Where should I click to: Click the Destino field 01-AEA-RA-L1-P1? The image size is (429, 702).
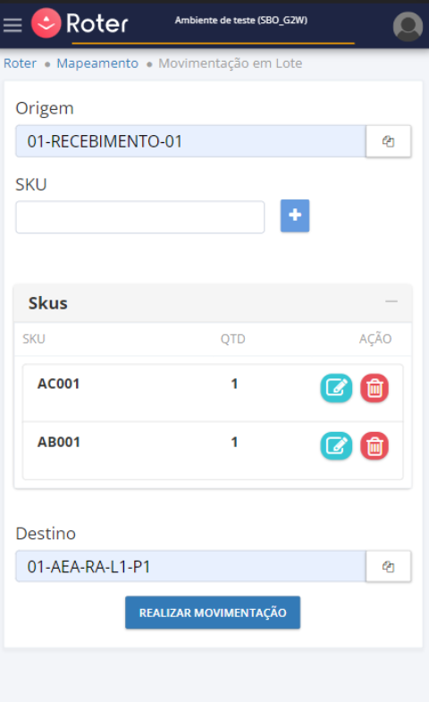191,567
